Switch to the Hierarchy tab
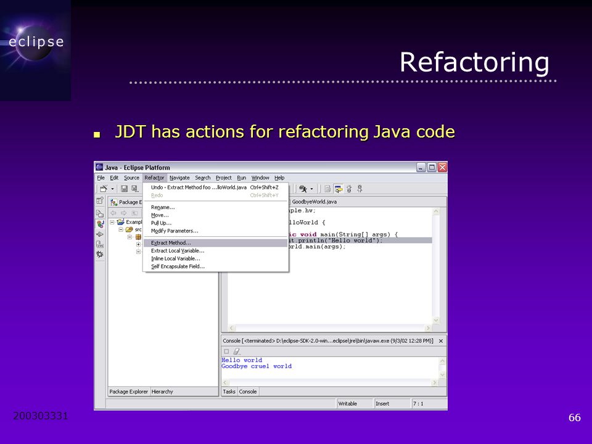The height and width of the screenshot is (444, 592). tap(162, 392)
